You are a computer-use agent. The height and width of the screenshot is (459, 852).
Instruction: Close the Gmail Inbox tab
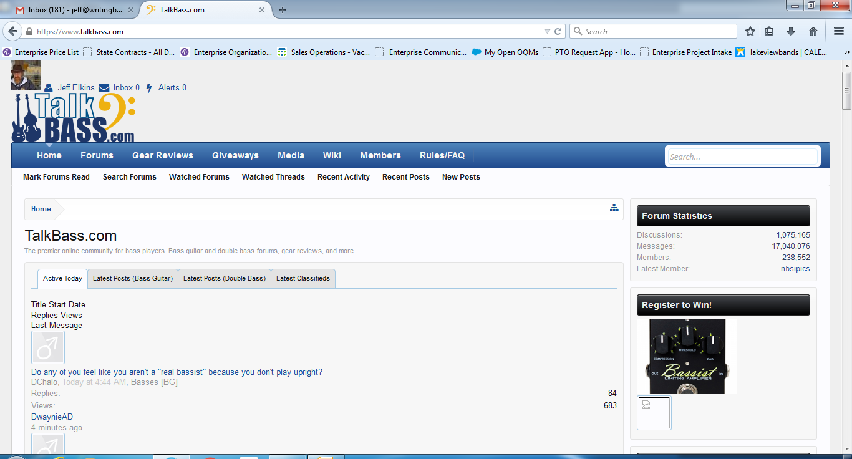(x=132, y=10)
